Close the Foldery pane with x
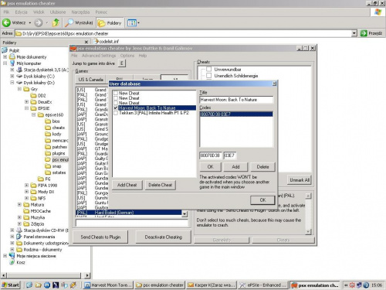The image size is (386, 290). click(x=86, y=42)
